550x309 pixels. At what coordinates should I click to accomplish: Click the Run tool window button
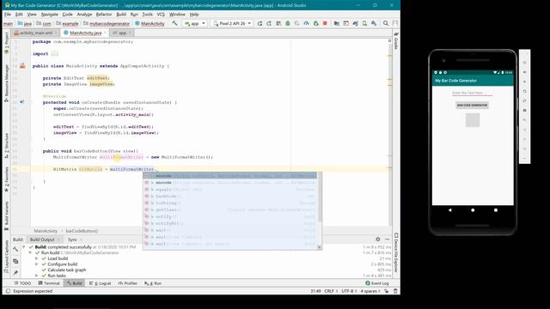(154, 283)
